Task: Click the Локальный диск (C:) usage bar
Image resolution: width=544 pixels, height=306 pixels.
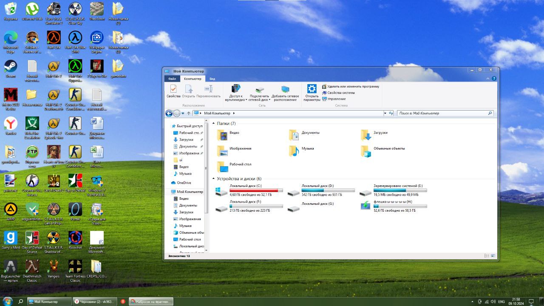Action: [256, 190]
